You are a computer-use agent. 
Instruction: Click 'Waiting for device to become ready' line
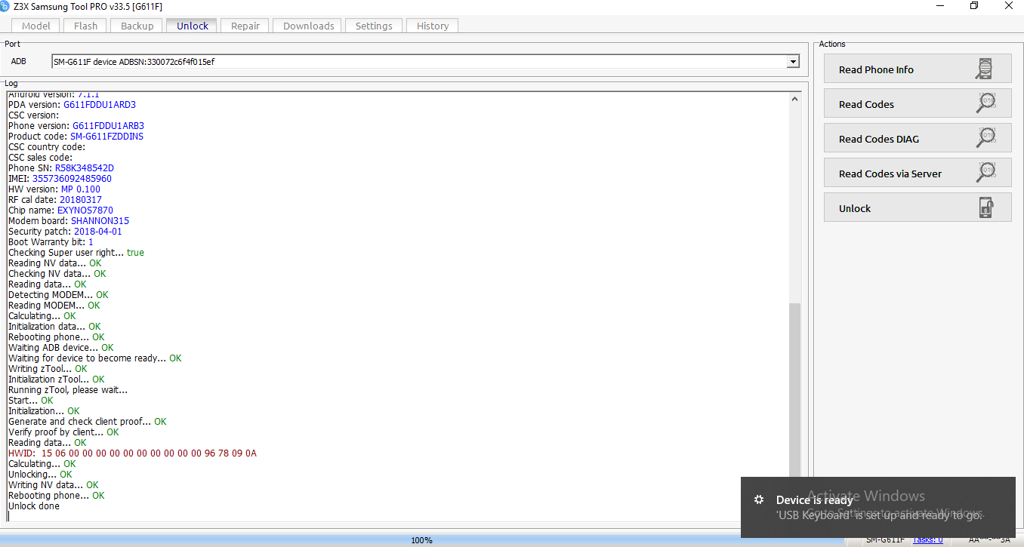point(95,358)
